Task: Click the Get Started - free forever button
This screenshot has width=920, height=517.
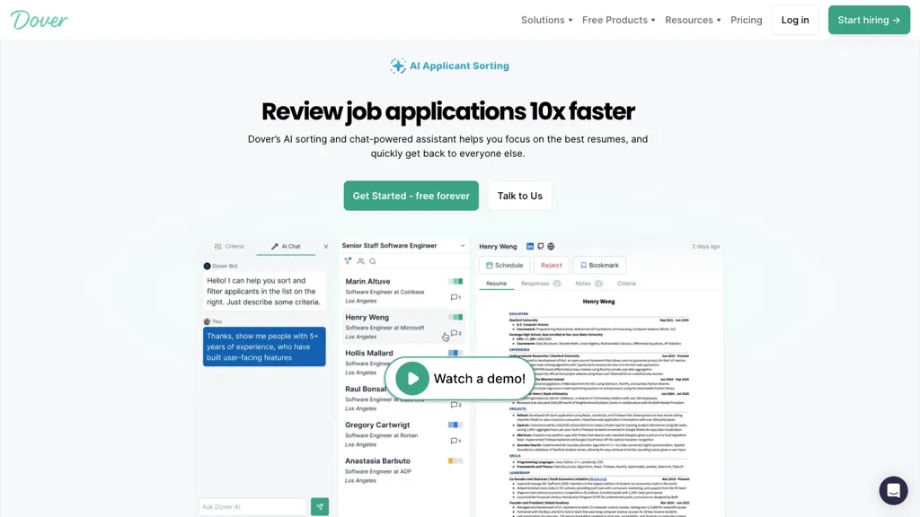Action: pyautogui.click(x=411, y=196)
